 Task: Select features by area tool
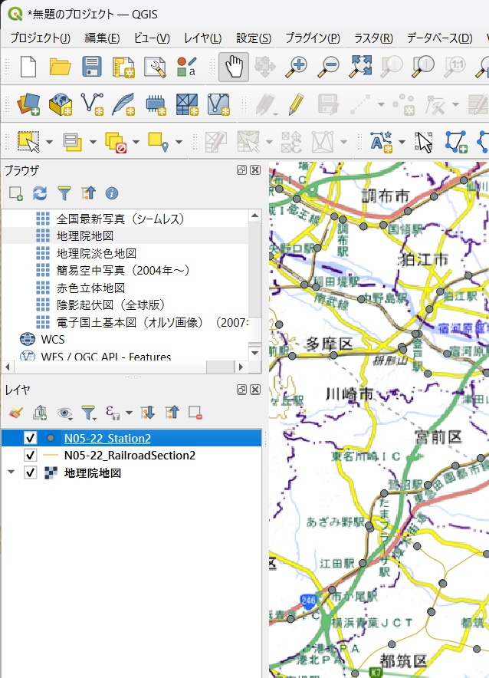coord(28,142)
